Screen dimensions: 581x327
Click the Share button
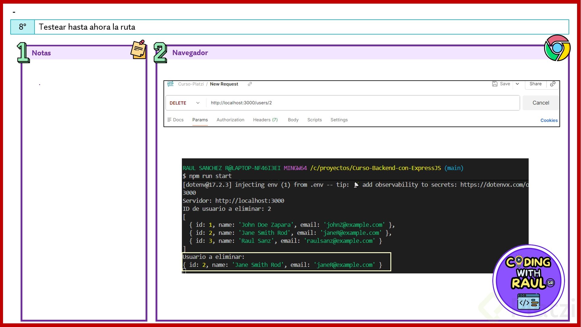click(x=535, y=84)
